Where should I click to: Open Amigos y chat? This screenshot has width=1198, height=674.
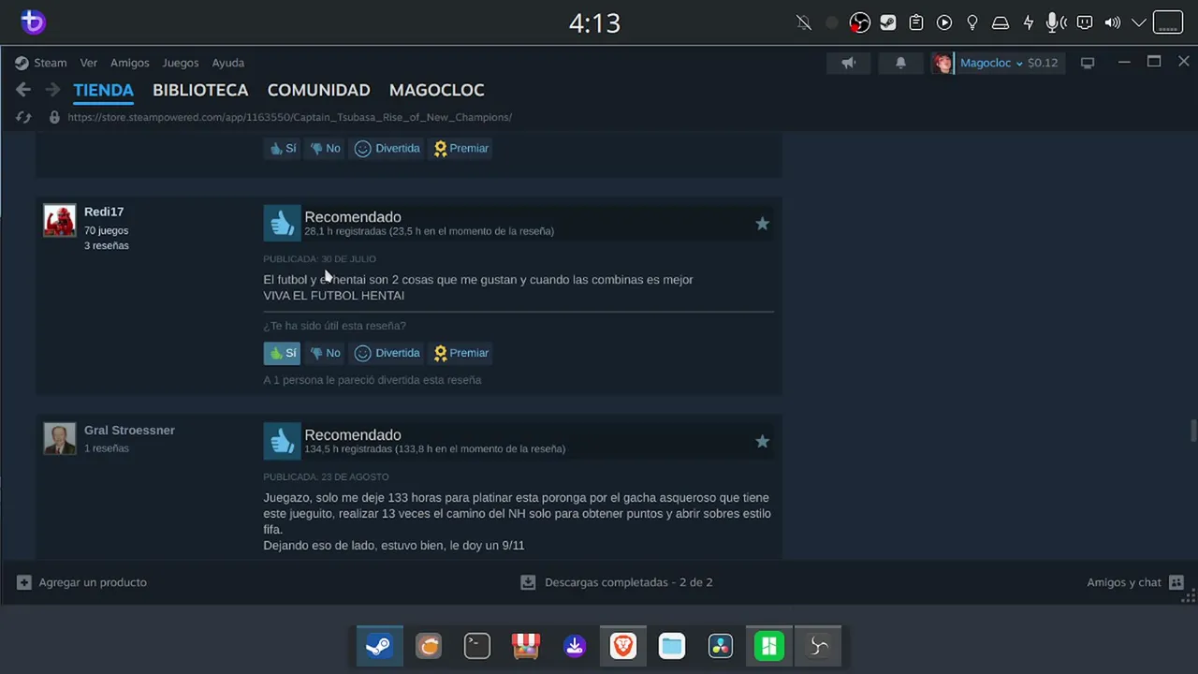coord(1135,582)
